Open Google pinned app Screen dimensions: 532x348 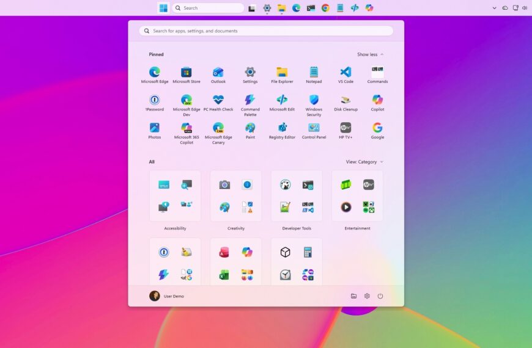(x=377, y=131)
